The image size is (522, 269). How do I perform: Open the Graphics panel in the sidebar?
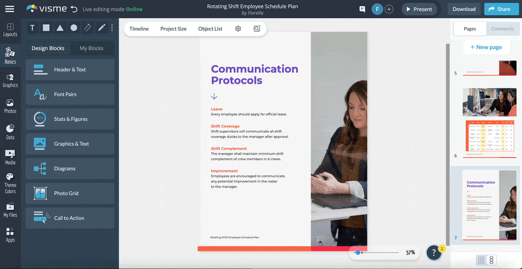10,81
